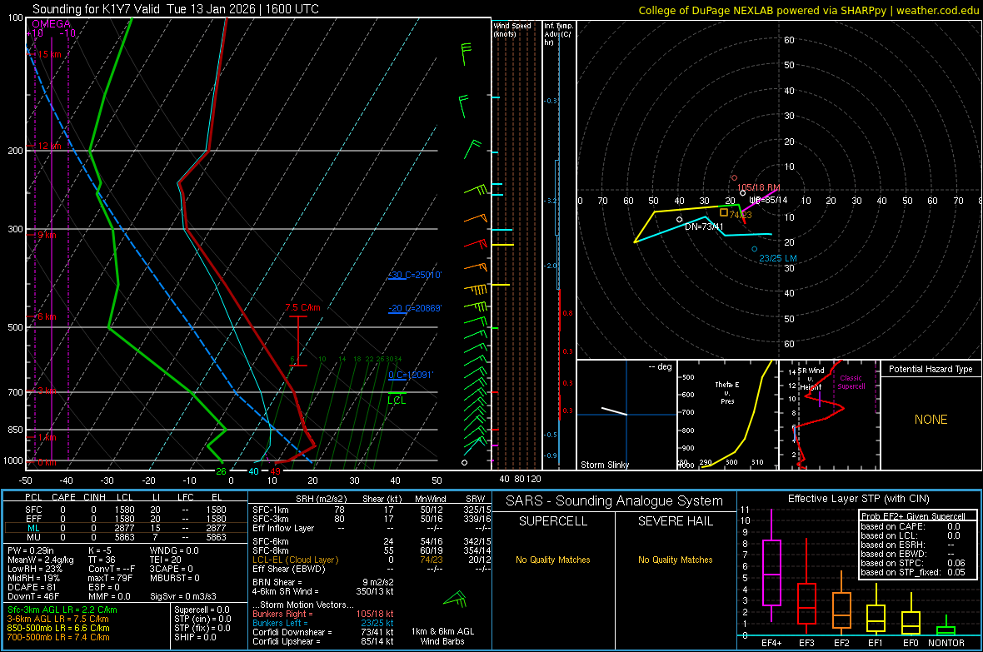Click the 23/25 LM hodograph label
The height and width of the screenshot is (652, 983).
(778, 258)
